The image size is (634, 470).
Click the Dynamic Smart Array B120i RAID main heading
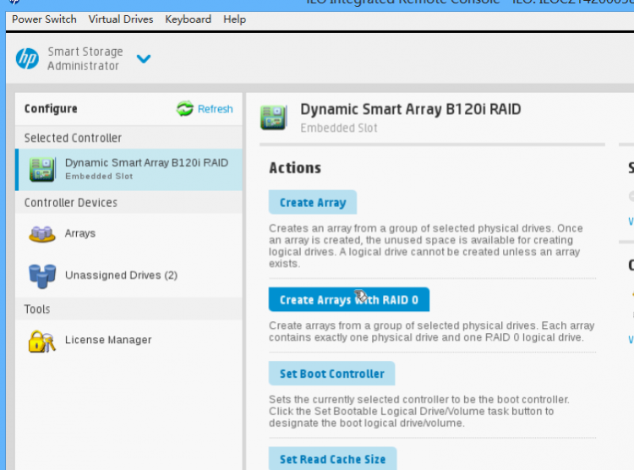[x=411, y=109]
